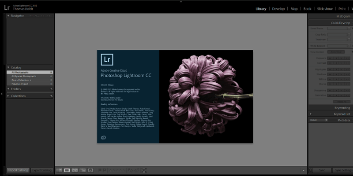
Task: Click the Lr logo on splash screen
Action: click(x=107, y=60)
